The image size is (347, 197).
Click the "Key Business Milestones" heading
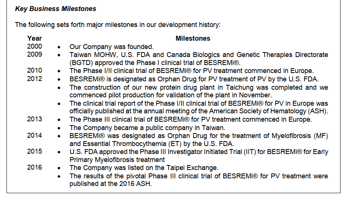tap(56, 9)
